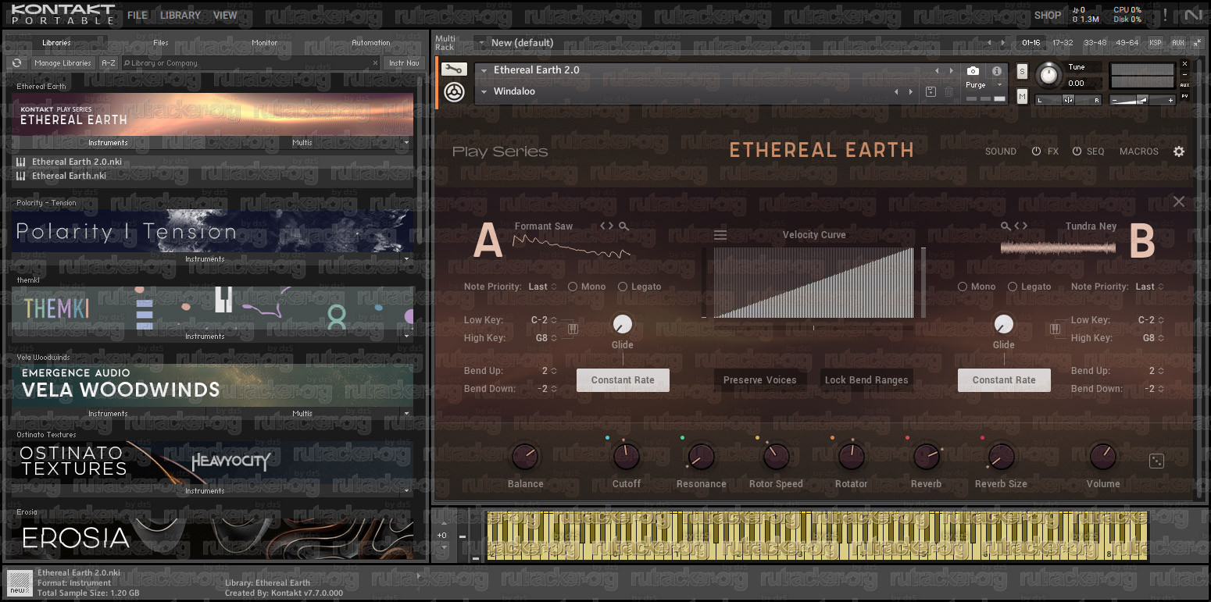
Task: Click the piano icon beside Ethereal Earth.nki
Action: pyautogui.click(x=20, y=176)
